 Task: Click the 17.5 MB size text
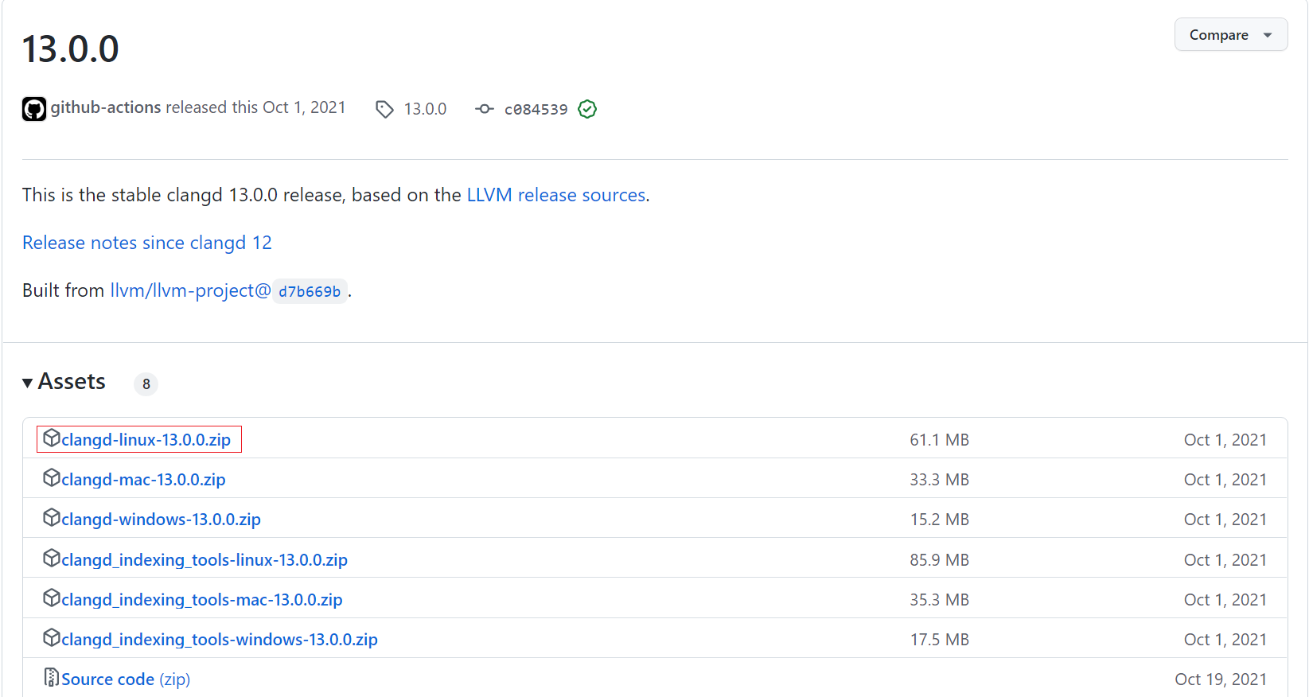(x=939, y=640)
